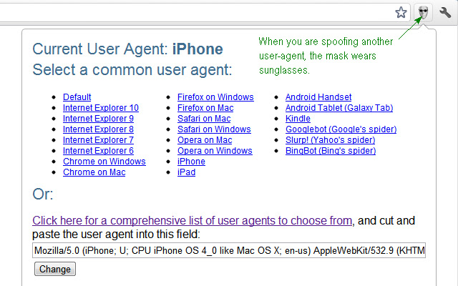Click the custom user agent text field
This screenshot has height=286, width=458.
pyautogui.click(x=229, y=251)
